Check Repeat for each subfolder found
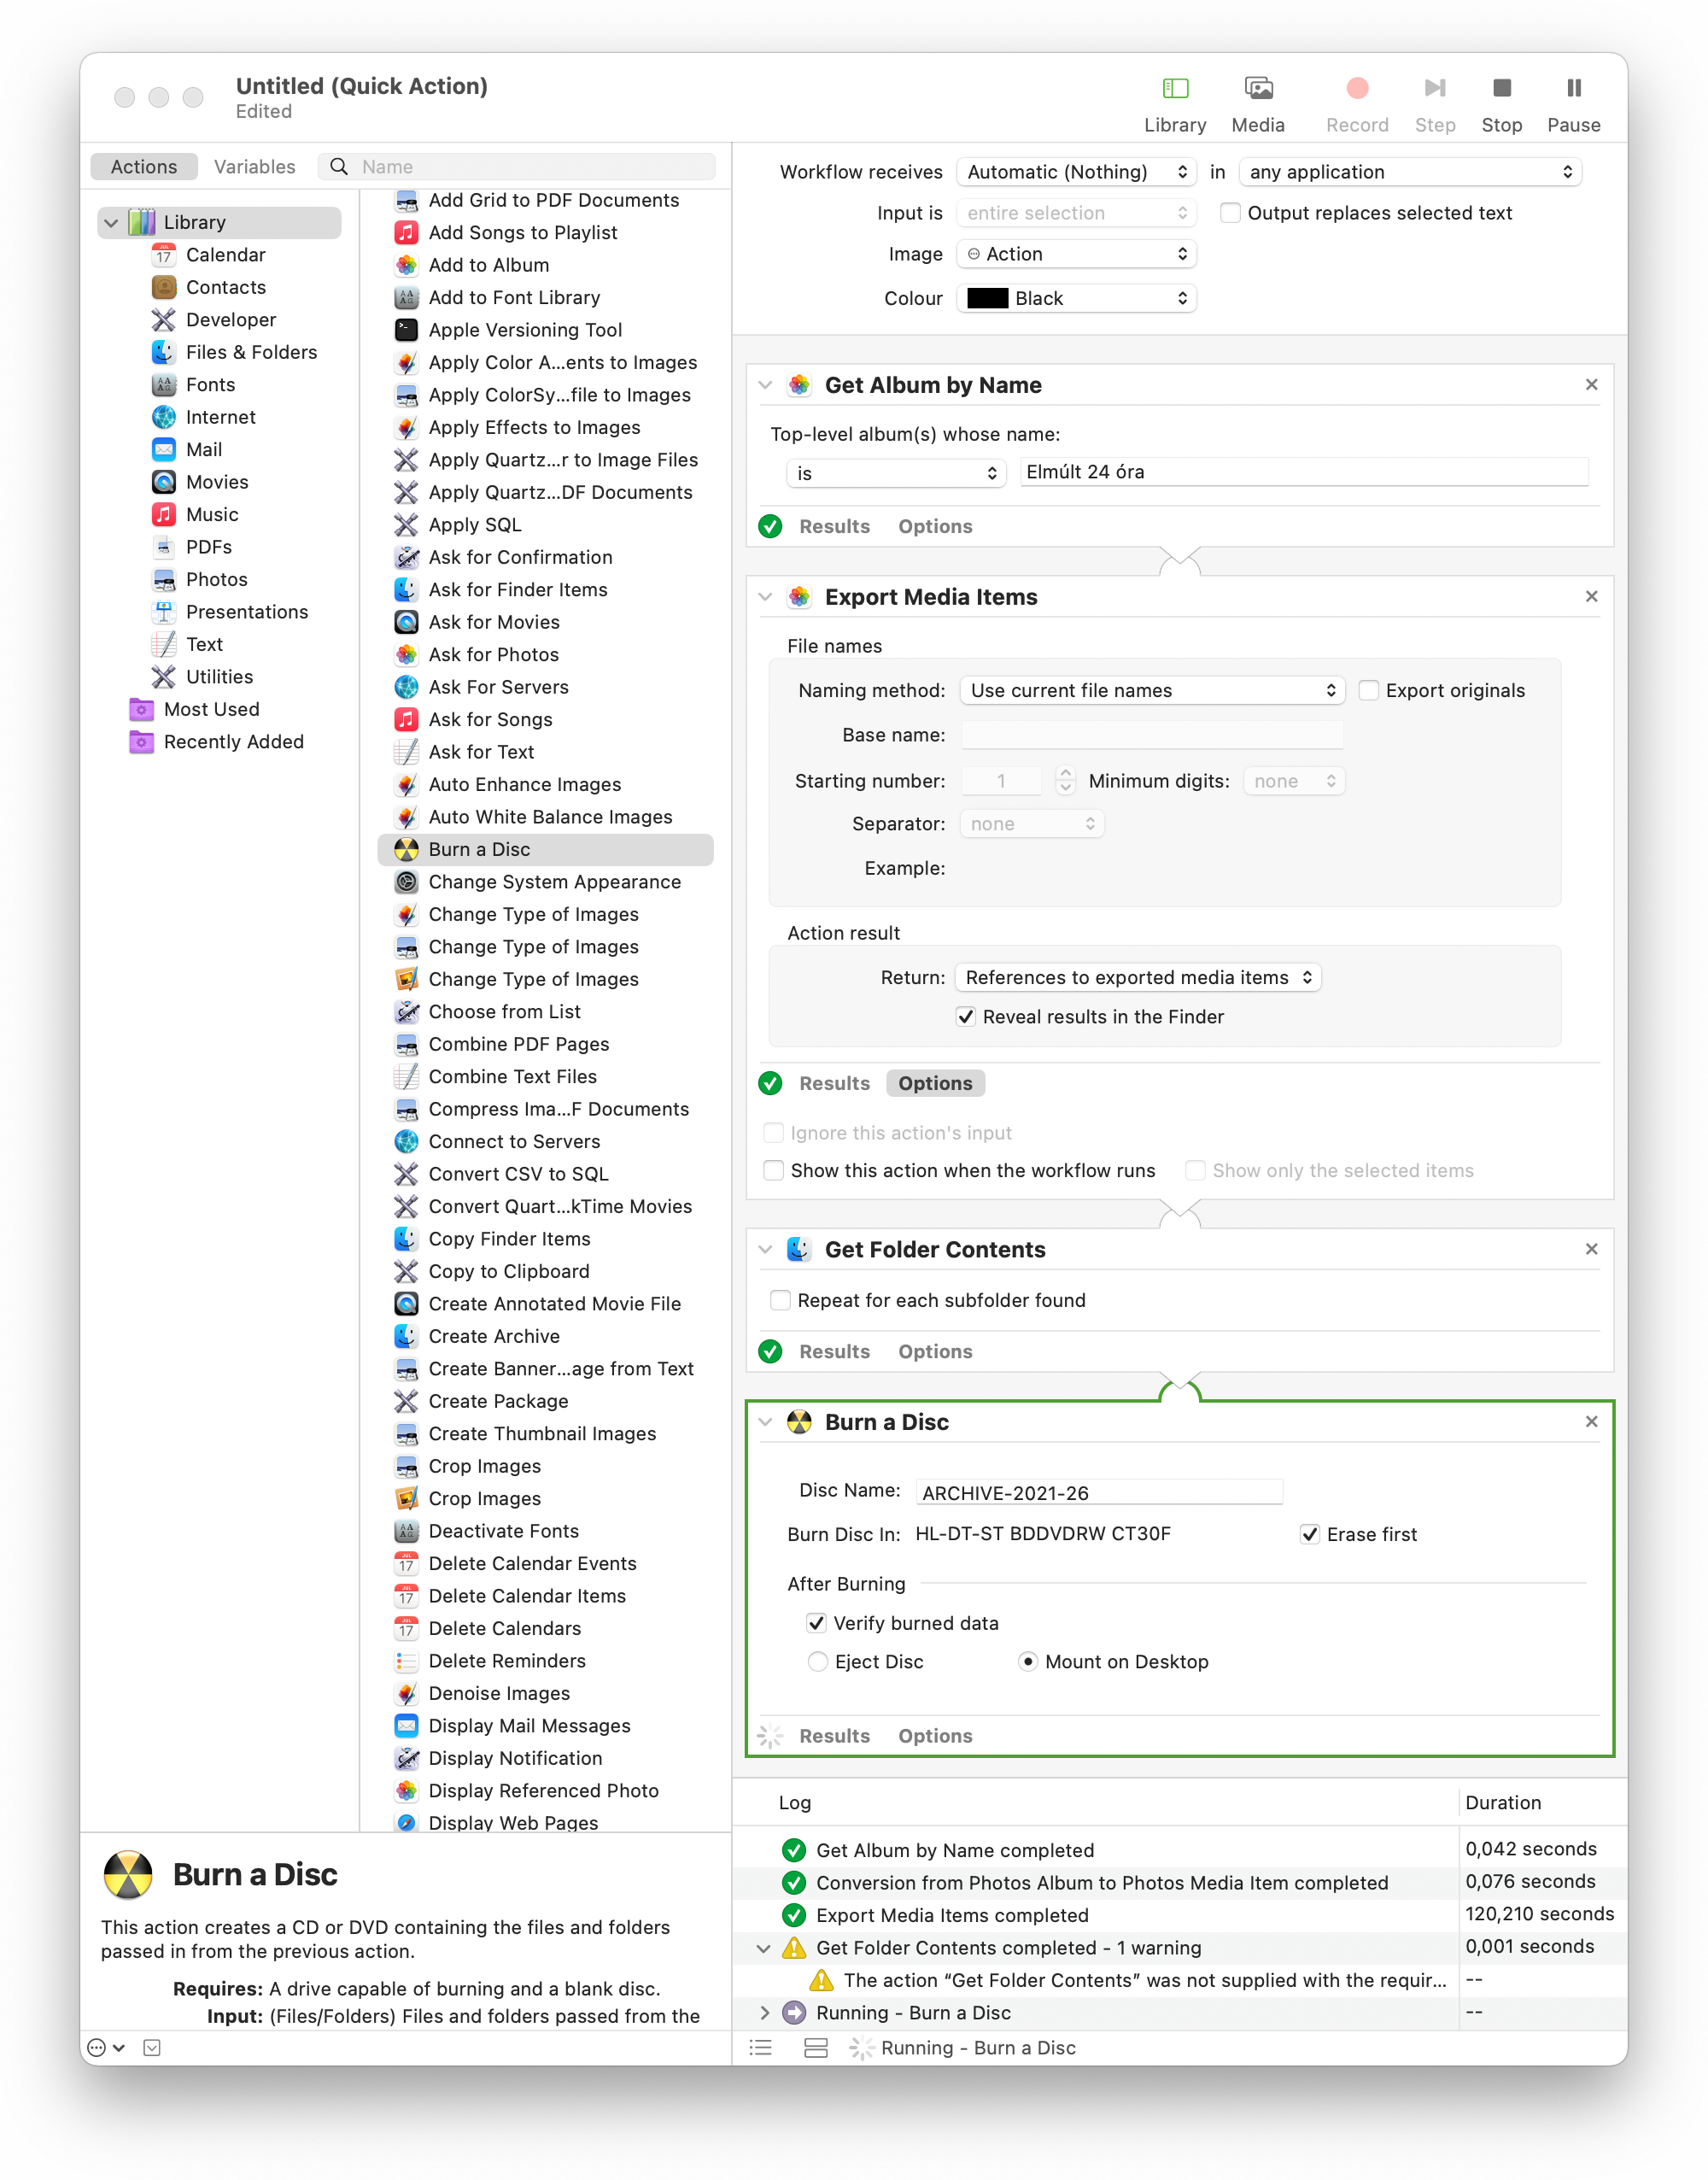Viewport: 1708px width, 2180px height. click(x=780, y=1300)
